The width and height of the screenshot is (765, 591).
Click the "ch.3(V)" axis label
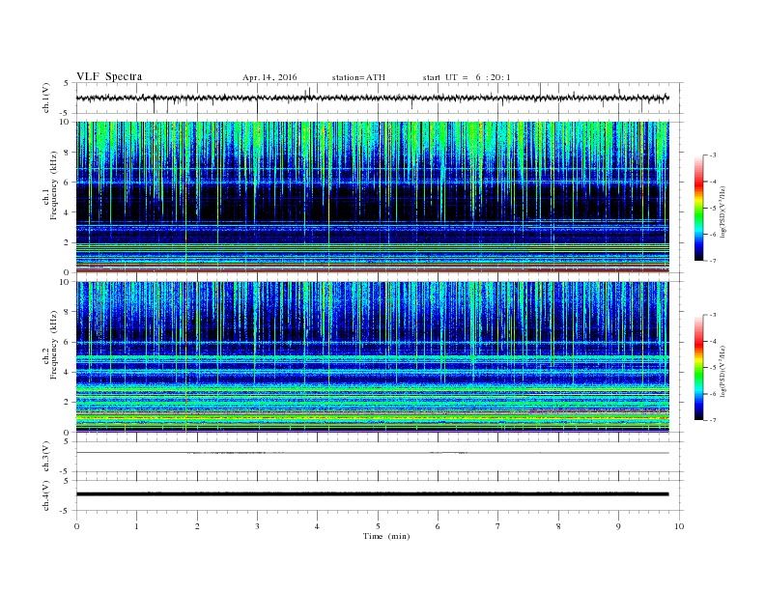pos(46,456)
